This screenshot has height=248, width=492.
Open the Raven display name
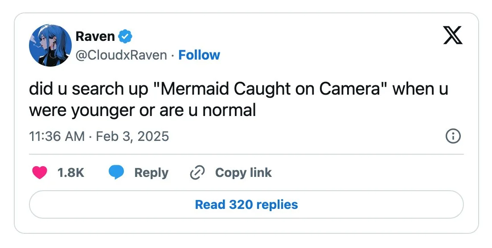[95, 36]
